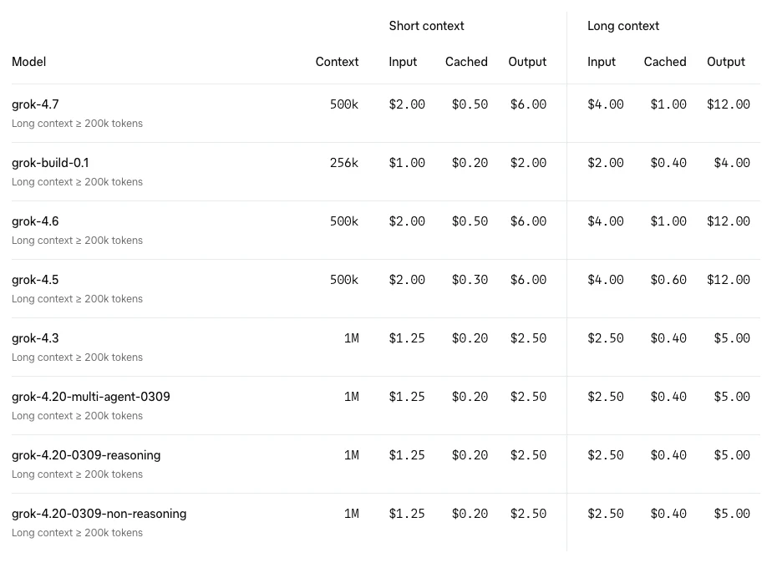Click grok-4.7's short context $6.00 output price
This screenshot has width=772, height=563.
click(x=528, y=104)
